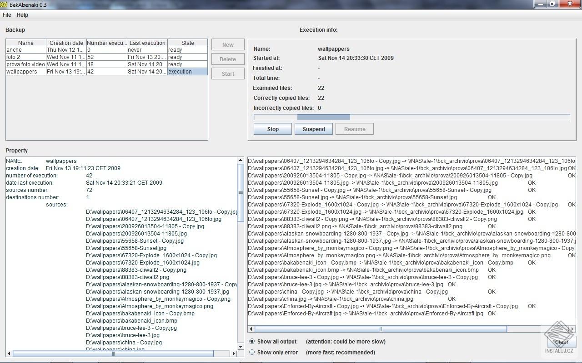Click the New backup button
This screenshot has height=363, width=582.
coord(228,44)
